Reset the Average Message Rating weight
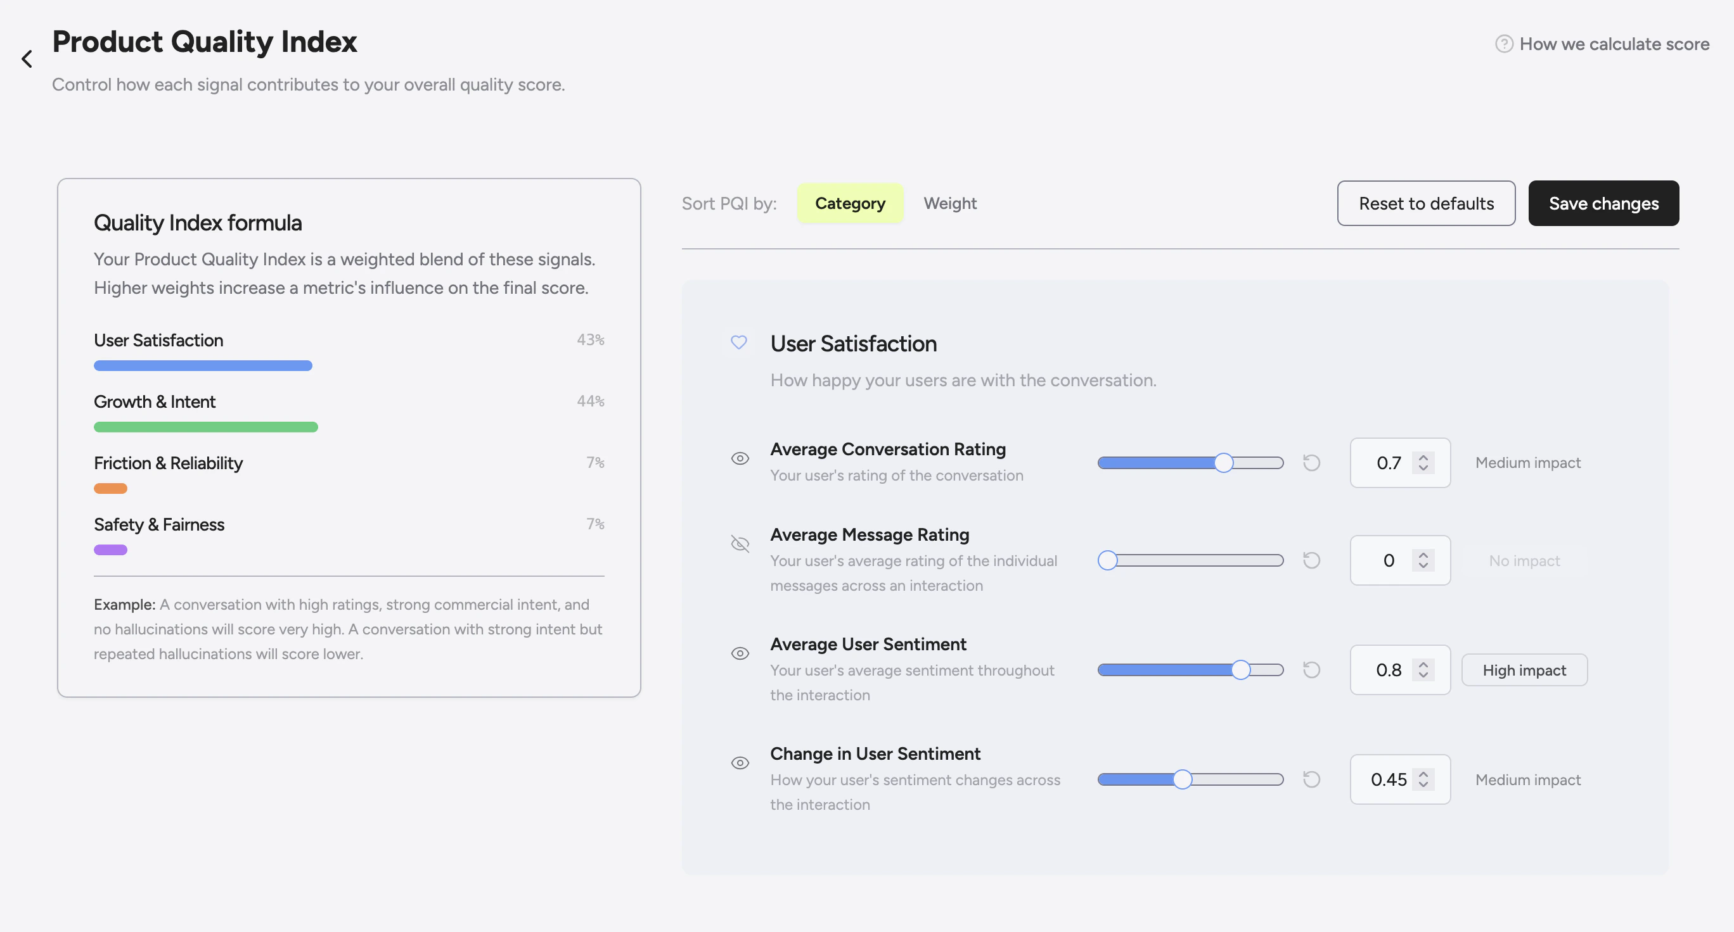The width and height of the screenshot is (1734, 932). click(x=1312, y=560)
